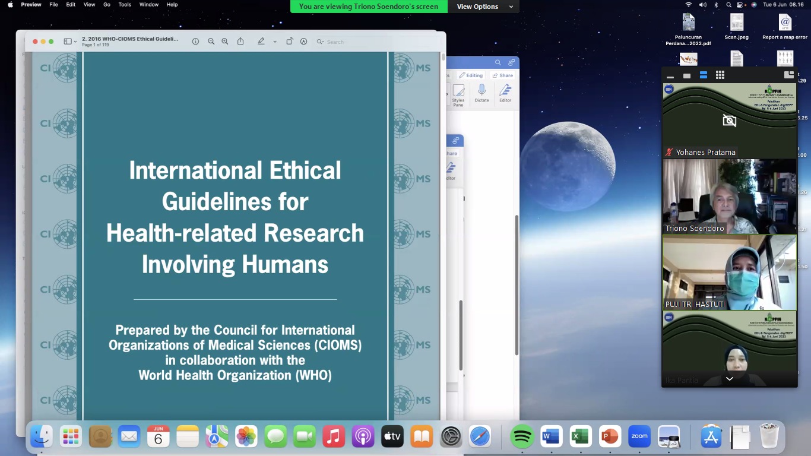Open volume control in menu bar

tap(703, 5)
